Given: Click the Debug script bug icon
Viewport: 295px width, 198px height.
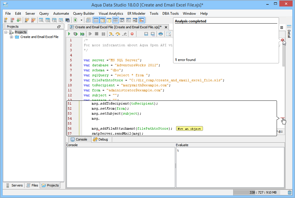Looking at the screenshot, I should (76, 34).
